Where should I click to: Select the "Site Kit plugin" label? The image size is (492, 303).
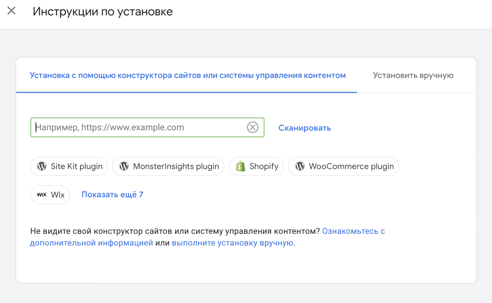pos(76,167)
